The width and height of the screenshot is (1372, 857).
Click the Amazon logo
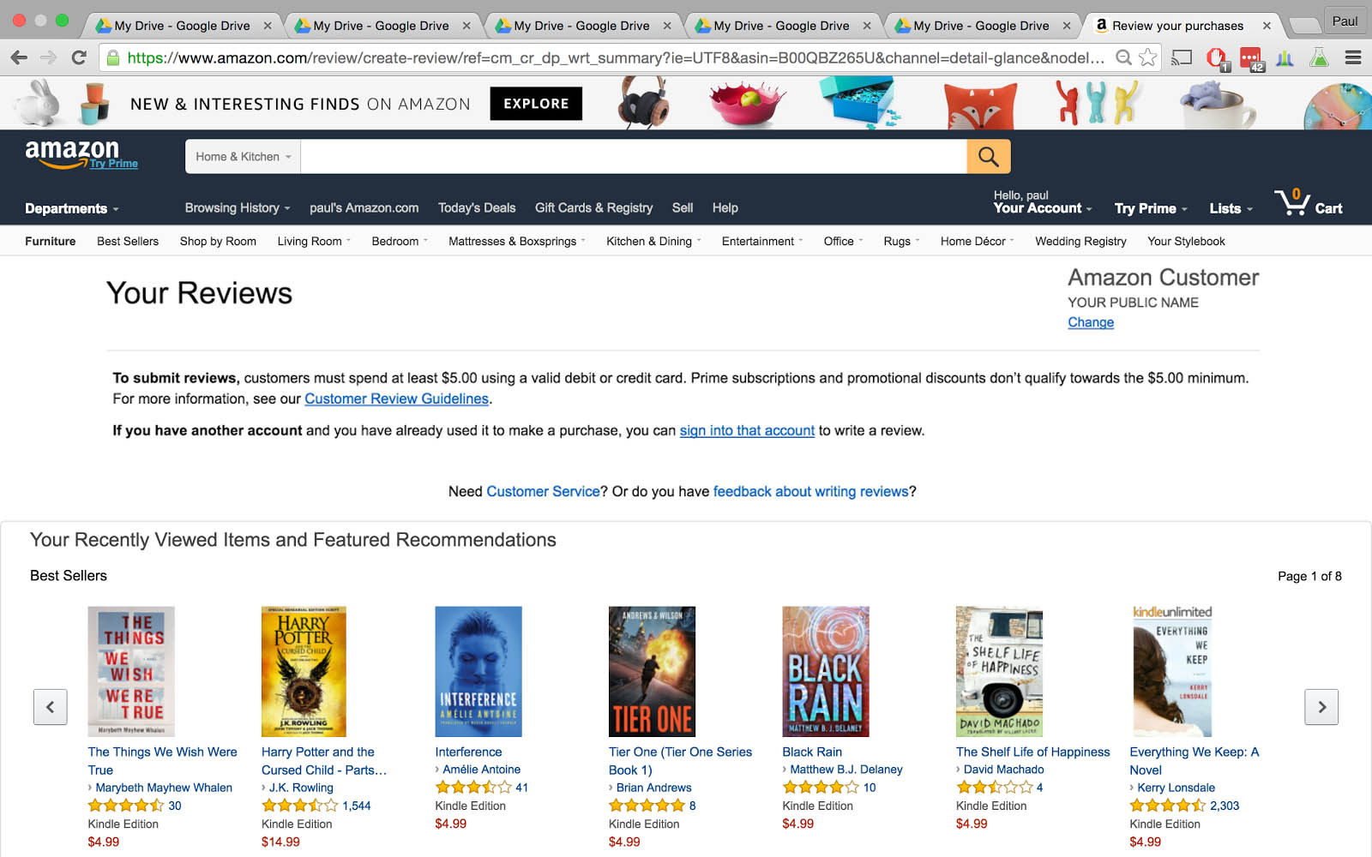[72, 152]
